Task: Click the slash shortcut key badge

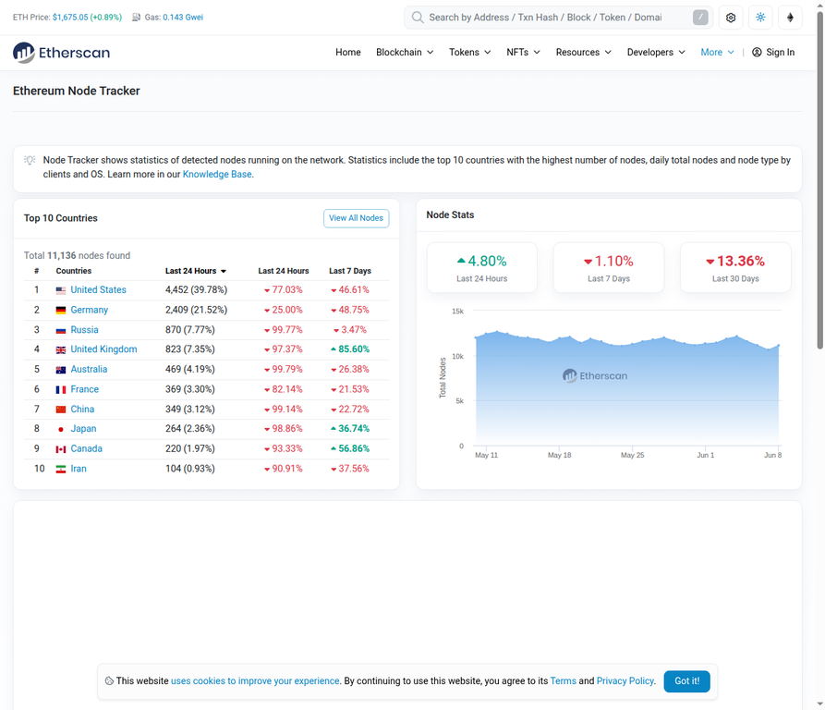Action: coord(700,18)
